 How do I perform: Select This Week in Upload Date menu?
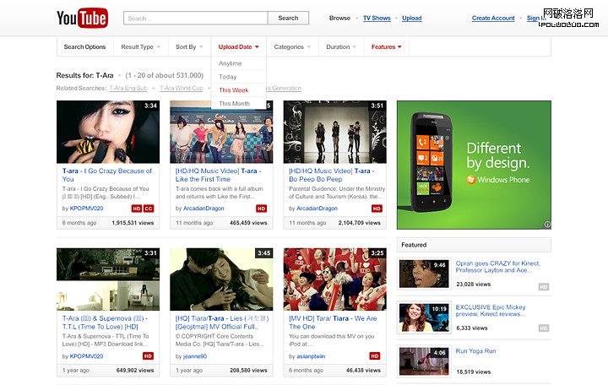[x=234, y=89]
